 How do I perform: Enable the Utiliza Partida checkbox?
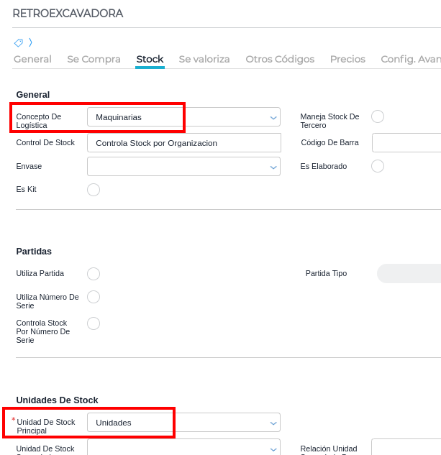(x=94, y=273)
